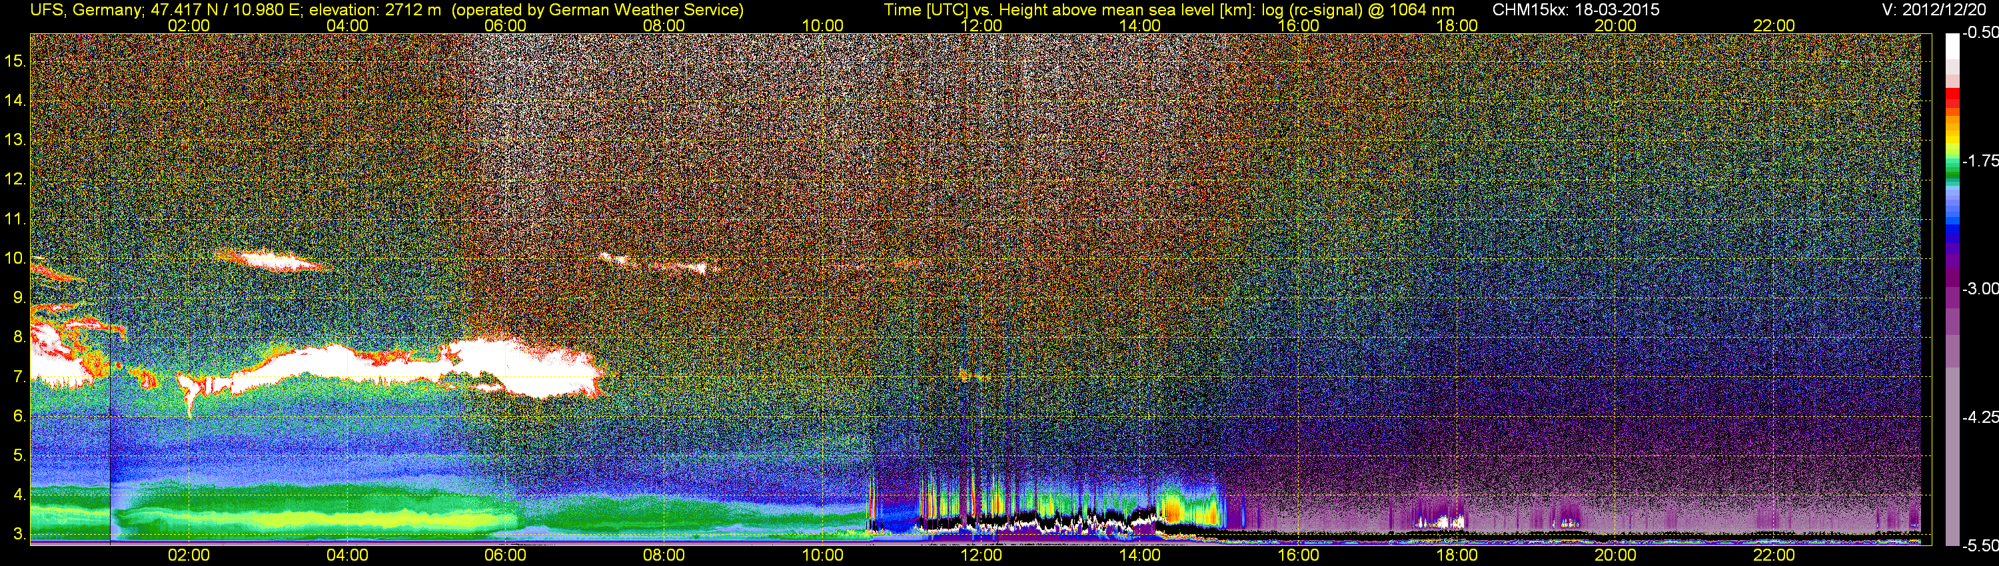This screenshot has width=1999, height=566.
Task: Click the '08:00' label on the top time axis
Action: pyautogui.click(x=664, y=25)
